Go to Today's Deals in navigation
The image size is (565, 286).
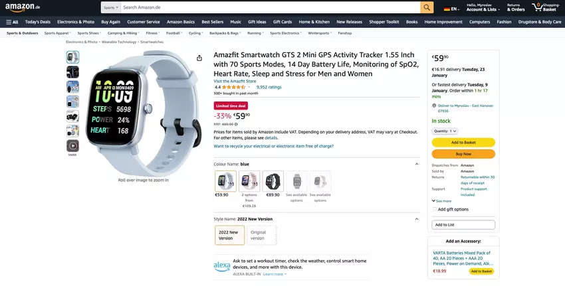37,22
